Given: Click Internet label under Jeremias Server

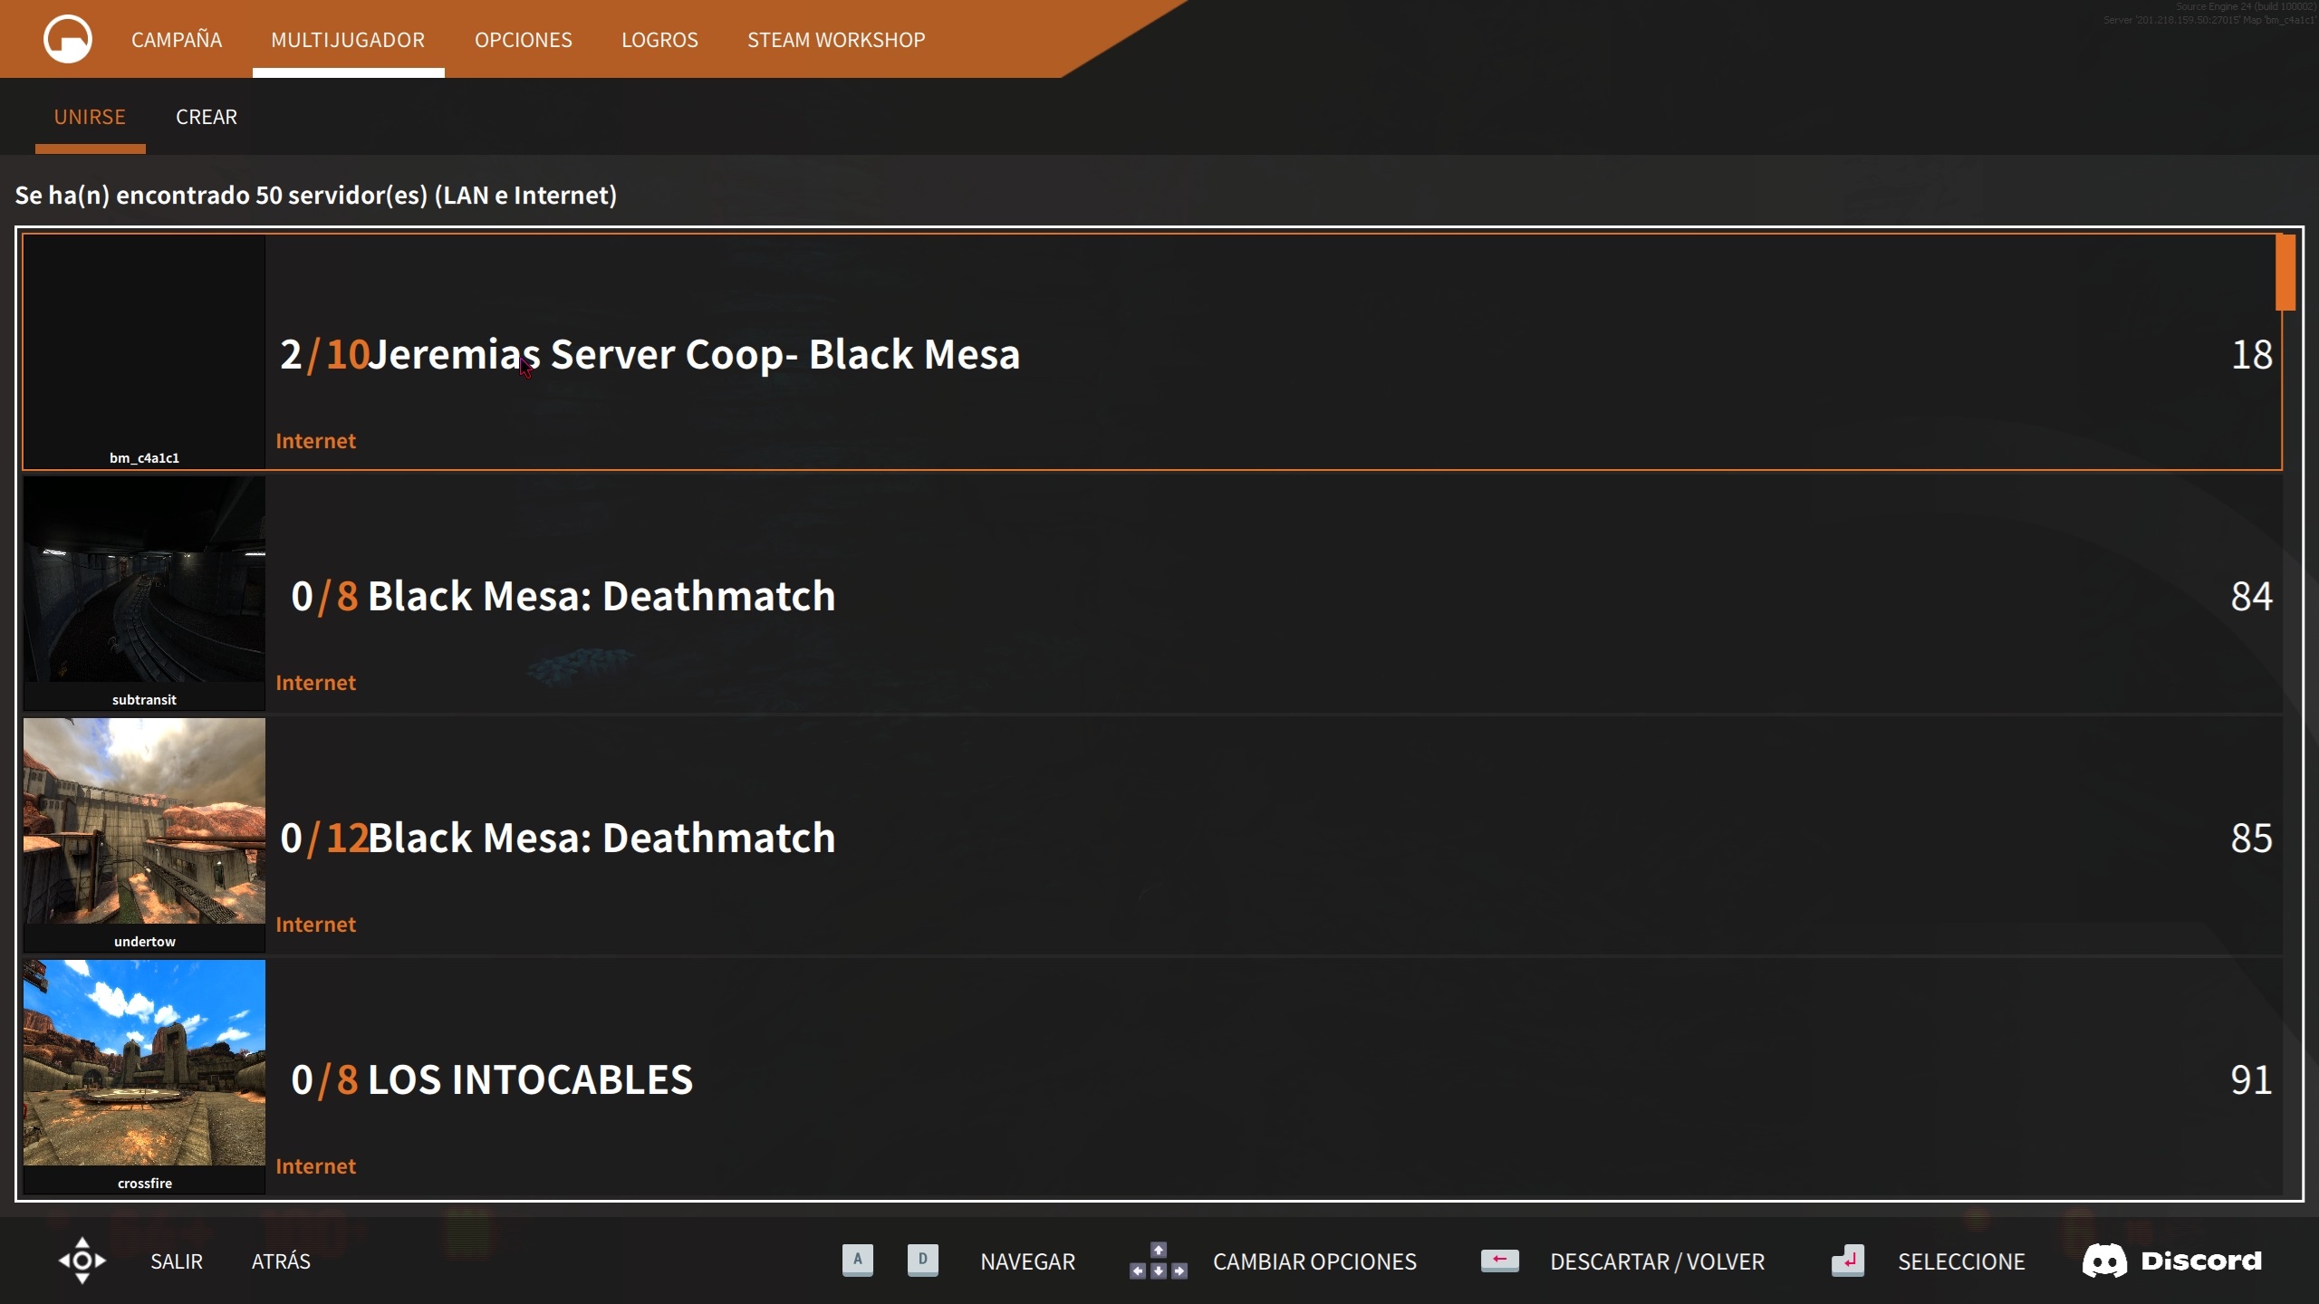Looking at the screenshot, I should [x=315, y=441].
